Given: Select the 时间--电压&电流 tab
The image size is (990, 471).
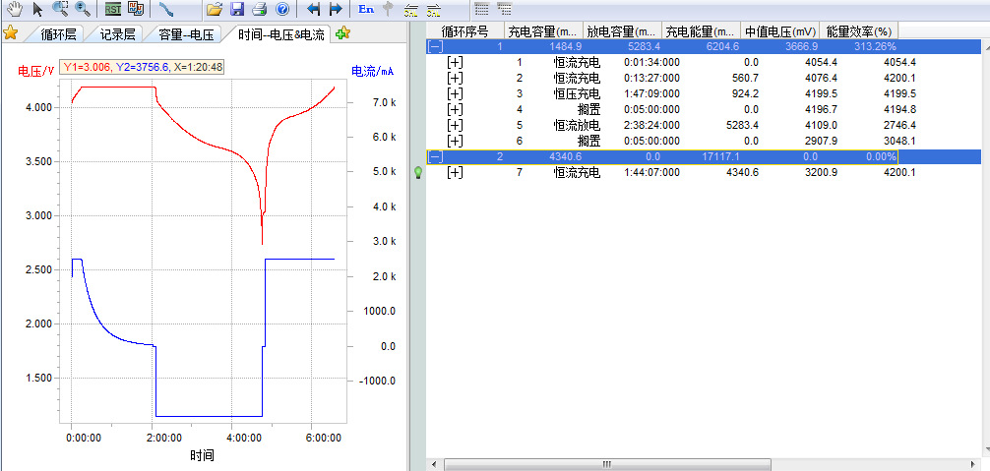Looking at the screenshot, I should coord(280,34).
